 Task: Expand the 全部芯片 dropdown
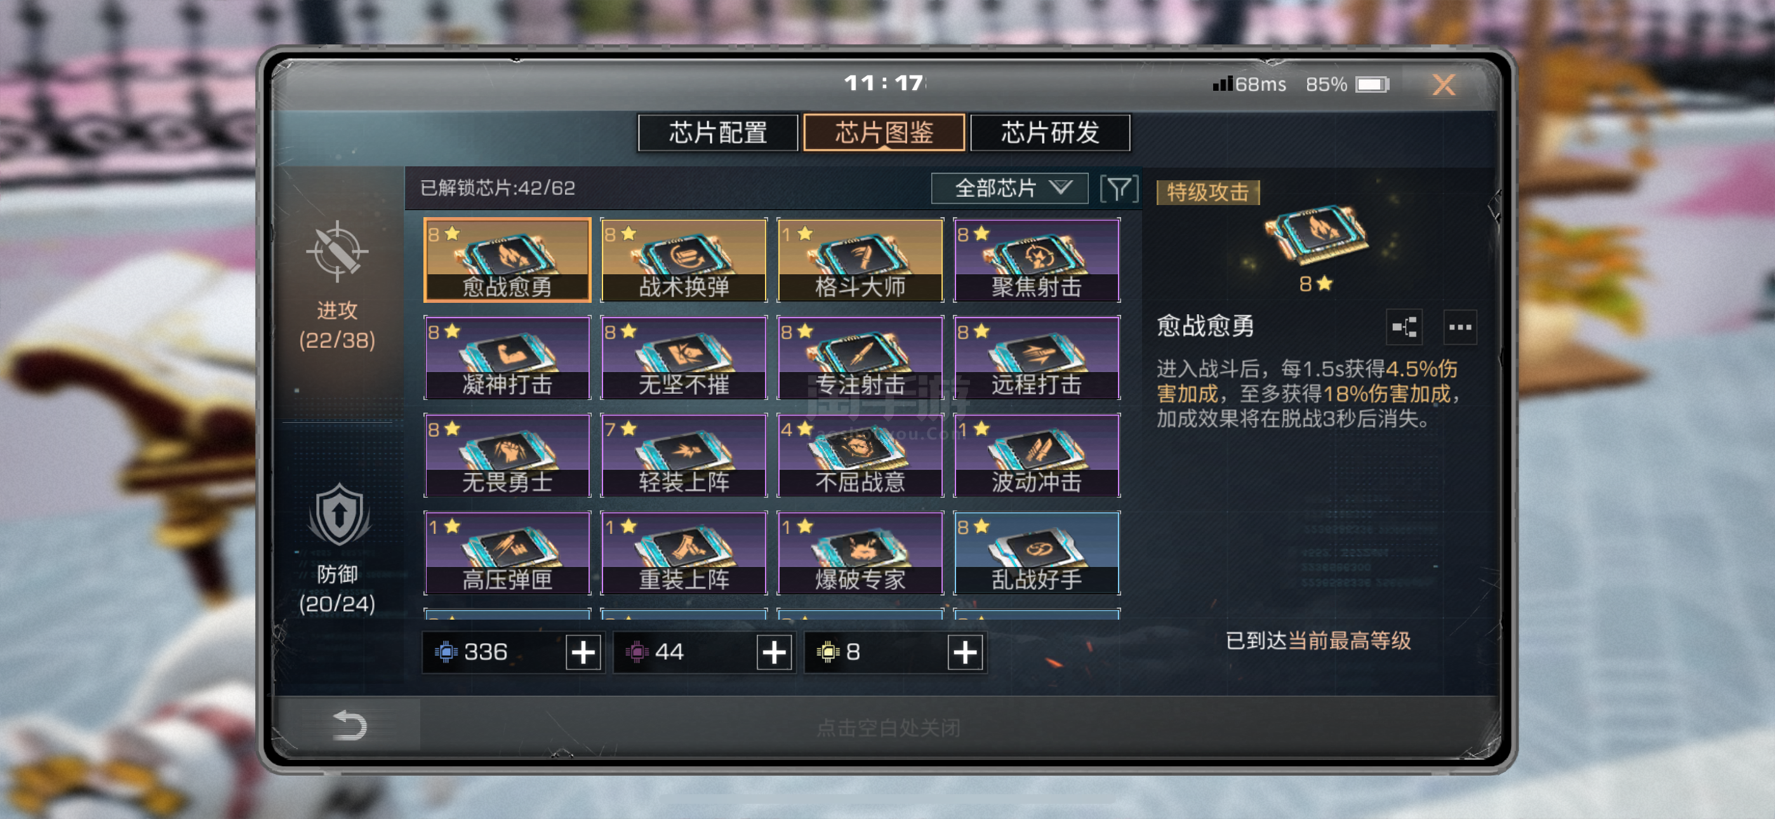coord(1009,188)
